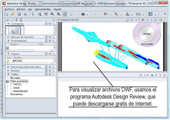Collapse the Vistas guardadas tree node
The image size is (170, 120).
pos(8,81)
